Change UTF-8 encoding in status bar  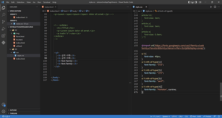(x=174, y=117)
